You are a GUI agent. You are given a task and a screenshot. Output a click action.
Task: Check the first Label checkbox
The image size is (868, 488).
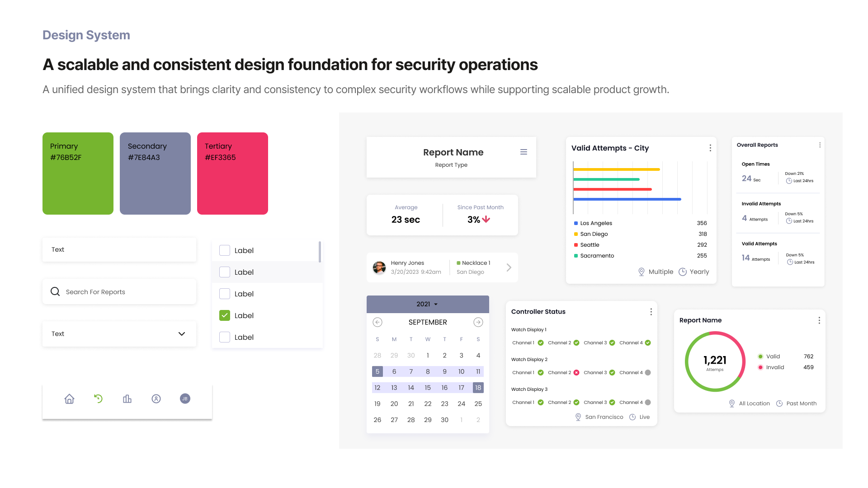225,250
